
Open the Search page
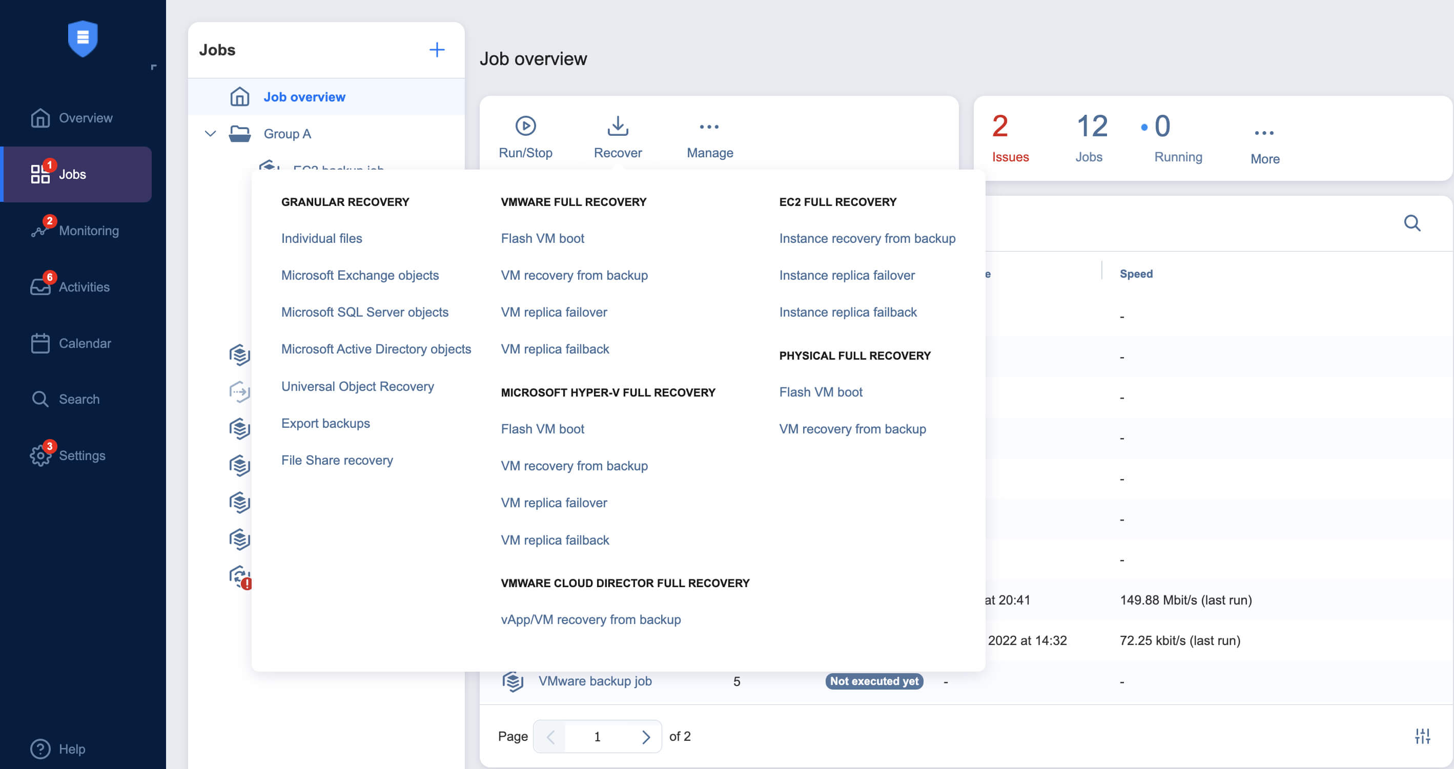click(x=78, y=399)
